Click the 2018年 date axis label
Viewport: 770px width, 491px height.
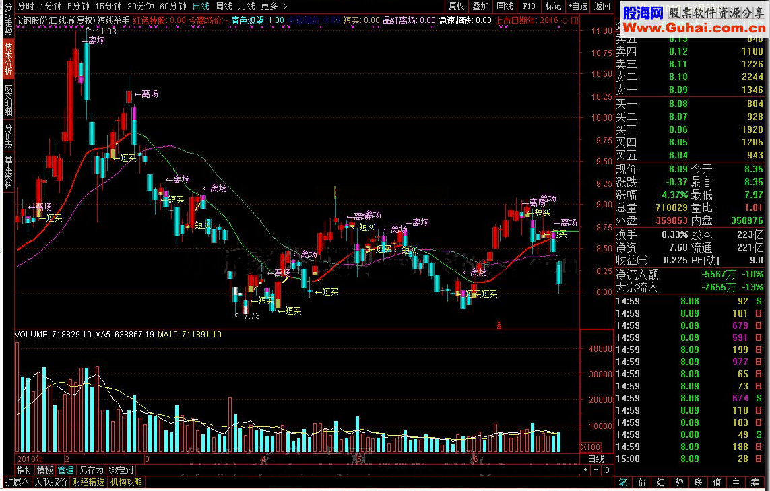click(x=30, y=459)
